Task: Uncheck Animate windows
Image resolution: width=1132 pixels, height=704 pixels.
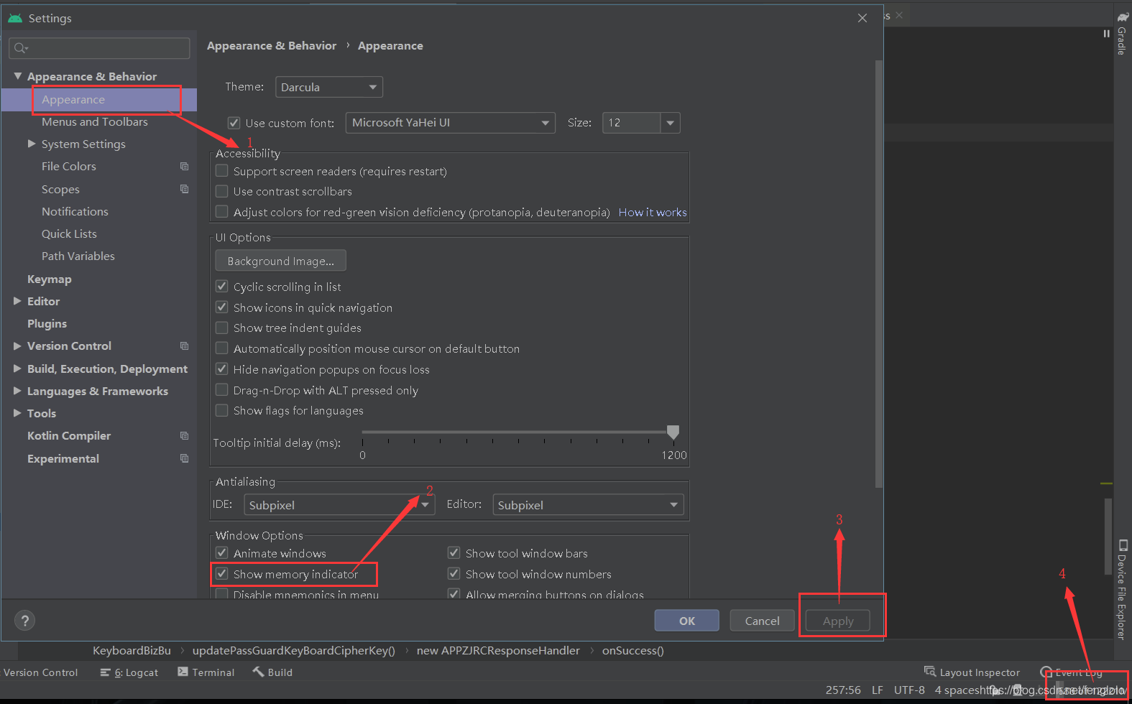Action: pyautogui.click(x=222, y=553)
